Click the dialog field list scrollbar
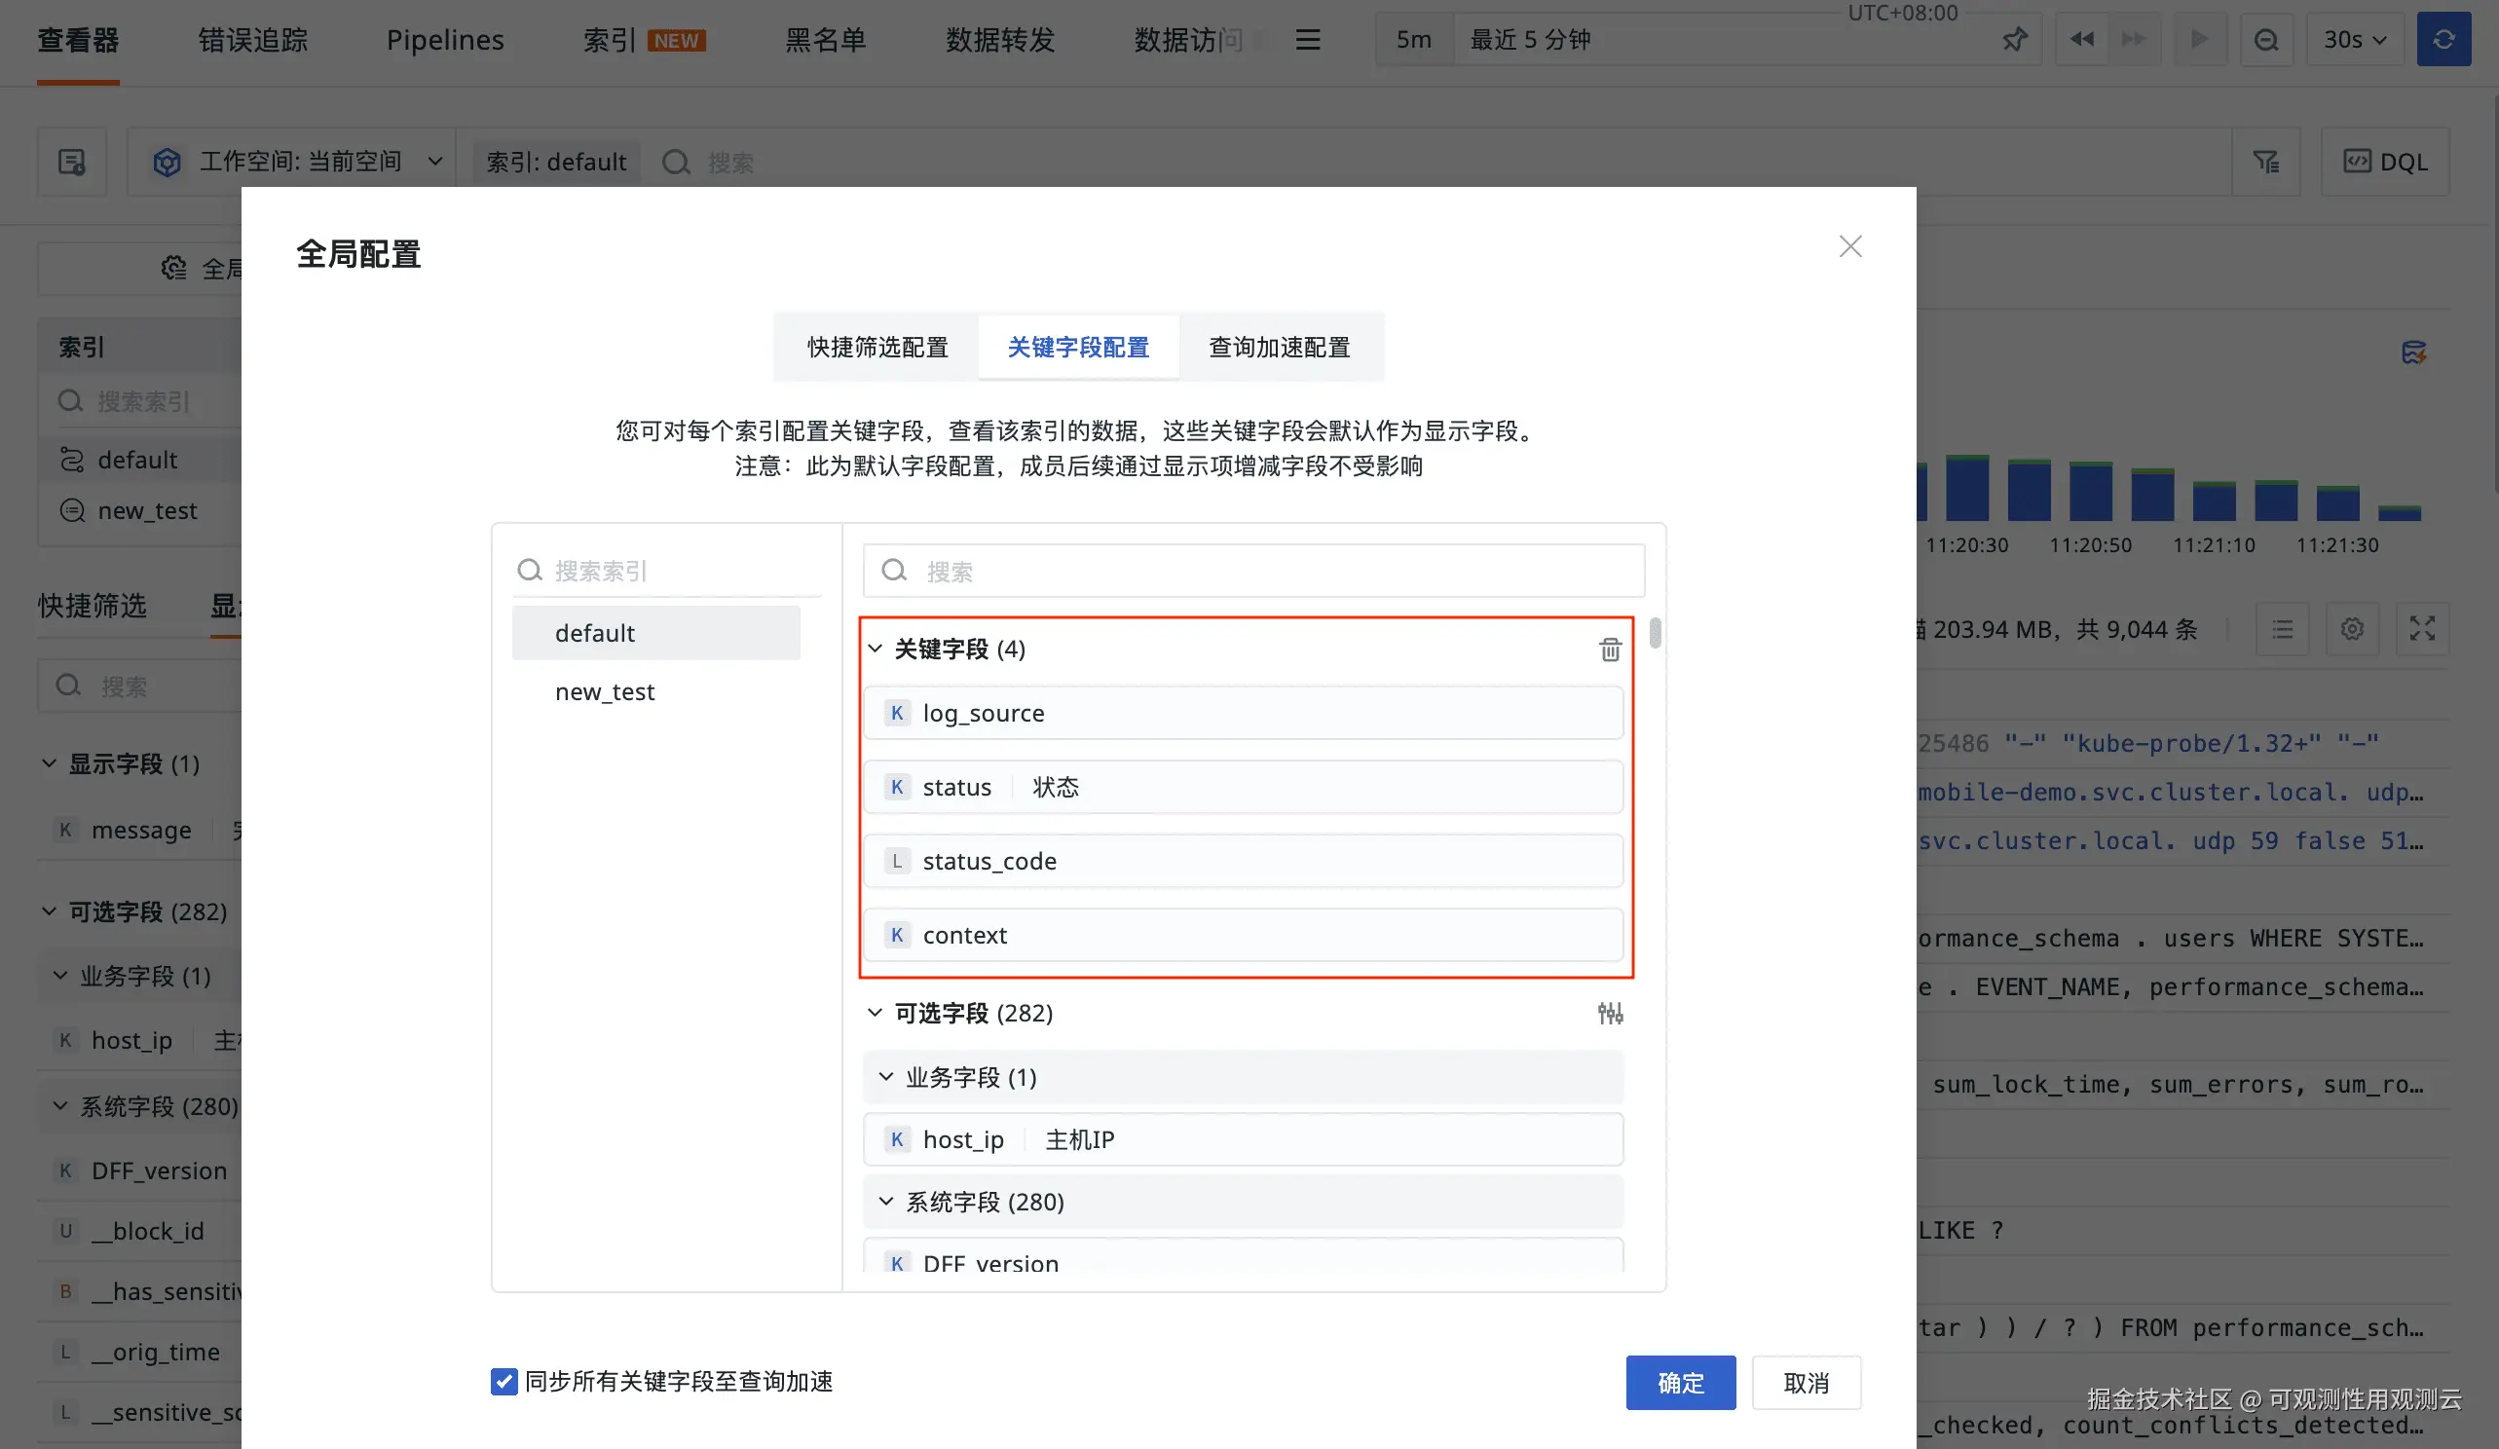This screenshot has width=2499, height=1449. point(1654,633)
